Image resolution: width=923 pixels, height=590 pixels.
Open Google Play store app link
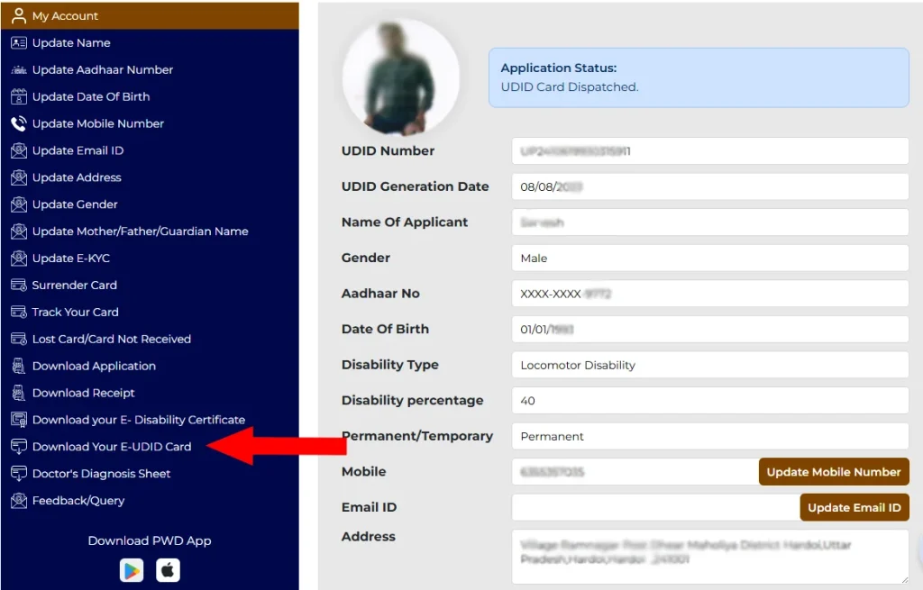[x=132, y=570]
